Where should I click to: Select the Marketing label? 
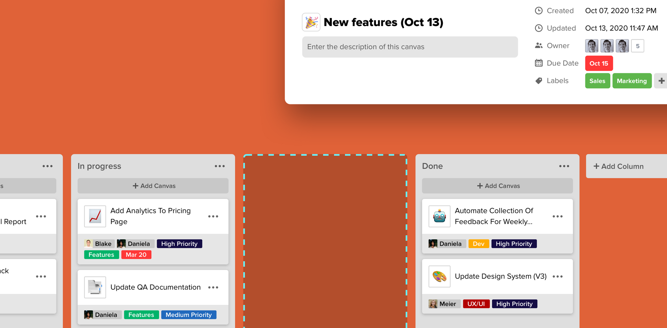pos(632,81)
